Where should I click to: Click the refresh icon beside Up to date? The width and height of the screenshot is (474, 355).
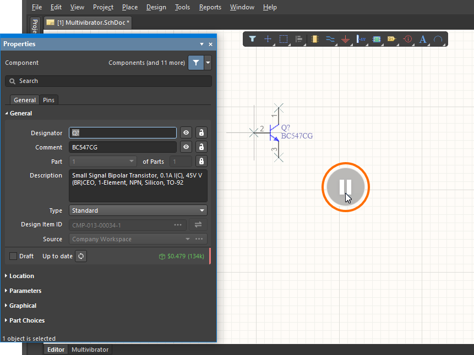pos(81,256)
